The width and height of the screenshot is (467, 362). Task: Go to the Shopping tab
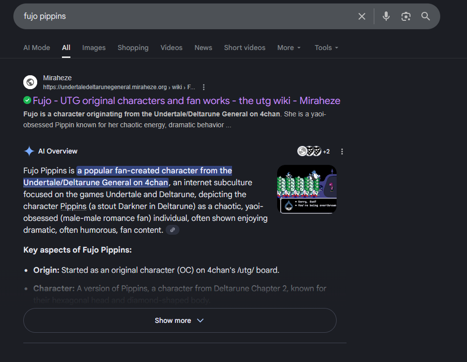[133, 48]
